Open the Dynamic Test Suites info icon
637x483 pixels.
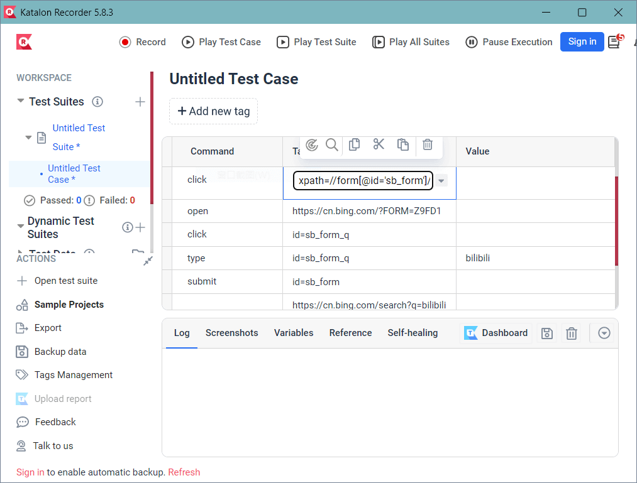tap(128, 227)
